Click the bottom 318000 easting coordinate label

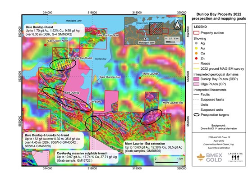click(x=137, y=168)
